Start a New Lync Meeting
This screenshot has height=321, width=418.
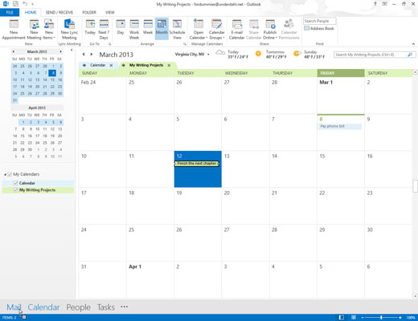tap(69, 30)
